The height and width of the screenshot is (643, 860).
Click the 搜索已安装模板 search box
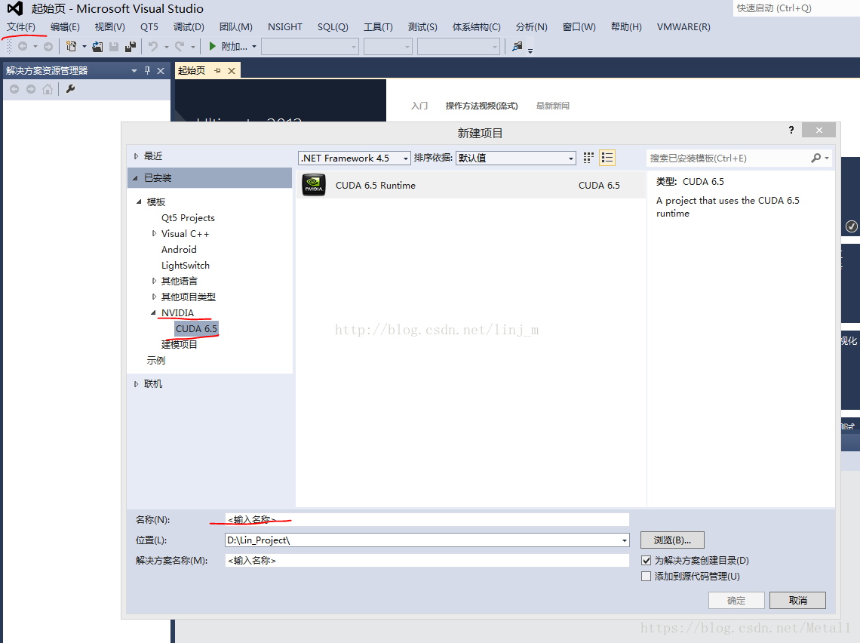point(729,158)
